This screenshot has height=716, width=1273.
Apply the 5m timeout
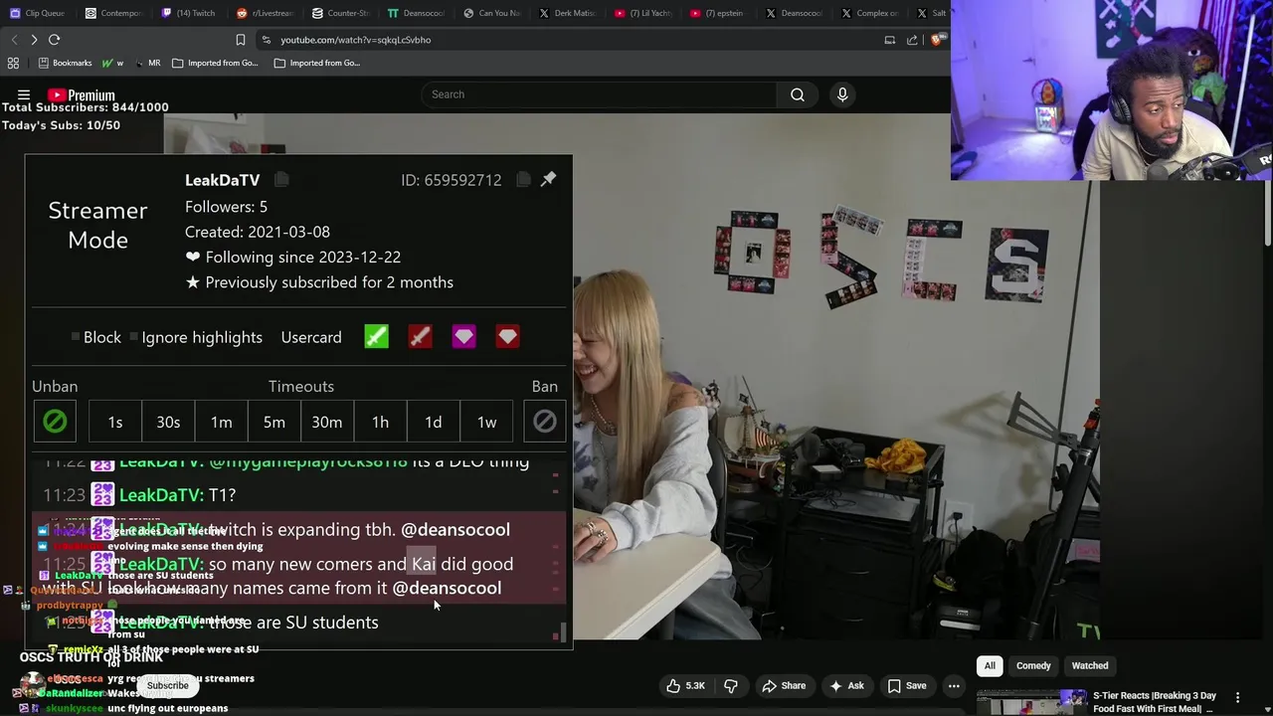pos(274,422)
